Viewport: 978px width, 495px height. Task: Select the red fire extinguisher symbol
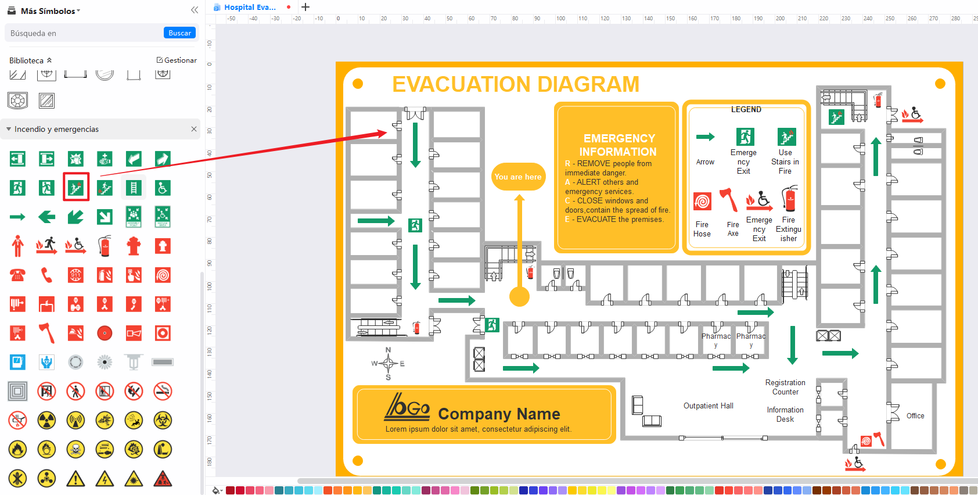coord(105,246)
